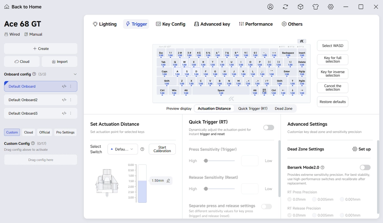383x223 pixels.
Task: Click the help icon beside Select Switch dropdown
Action: pos(142,149)
